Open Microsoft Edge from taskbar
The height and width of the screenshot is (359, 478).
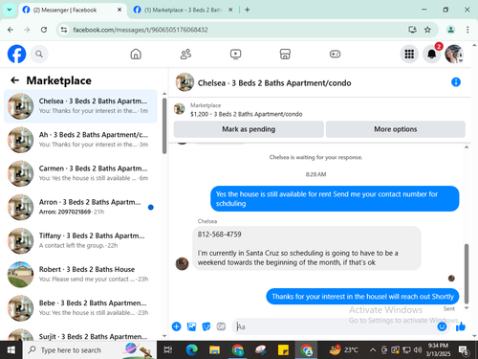[x=191, y=350]
